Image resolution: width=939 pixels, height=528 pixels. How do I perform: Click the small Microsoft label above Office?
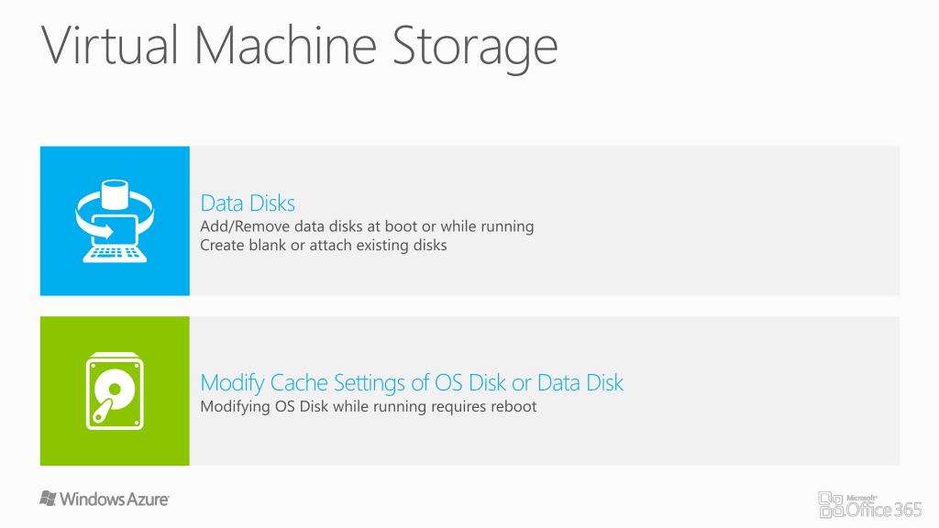[862, 498]
